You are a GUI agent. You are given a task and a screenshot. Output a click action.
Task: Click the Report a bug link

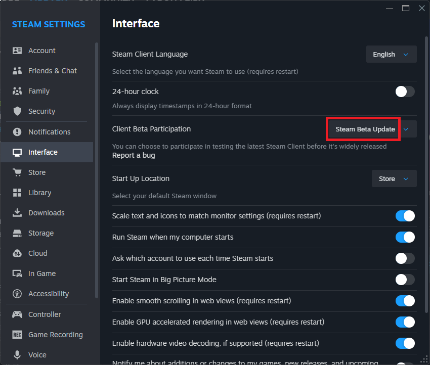click(134, 155)
